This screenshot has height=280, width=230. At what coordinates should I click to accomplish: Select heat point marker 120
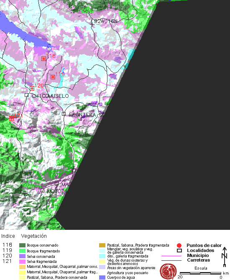(x=32, y=88)
